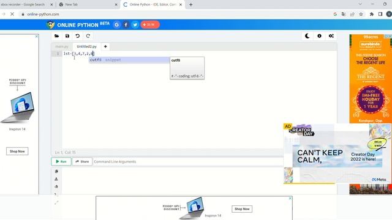Add a new file with the plus tab
Image resolution: width=392 pixels, height=220 pixels.
click(x=105, y=46)
